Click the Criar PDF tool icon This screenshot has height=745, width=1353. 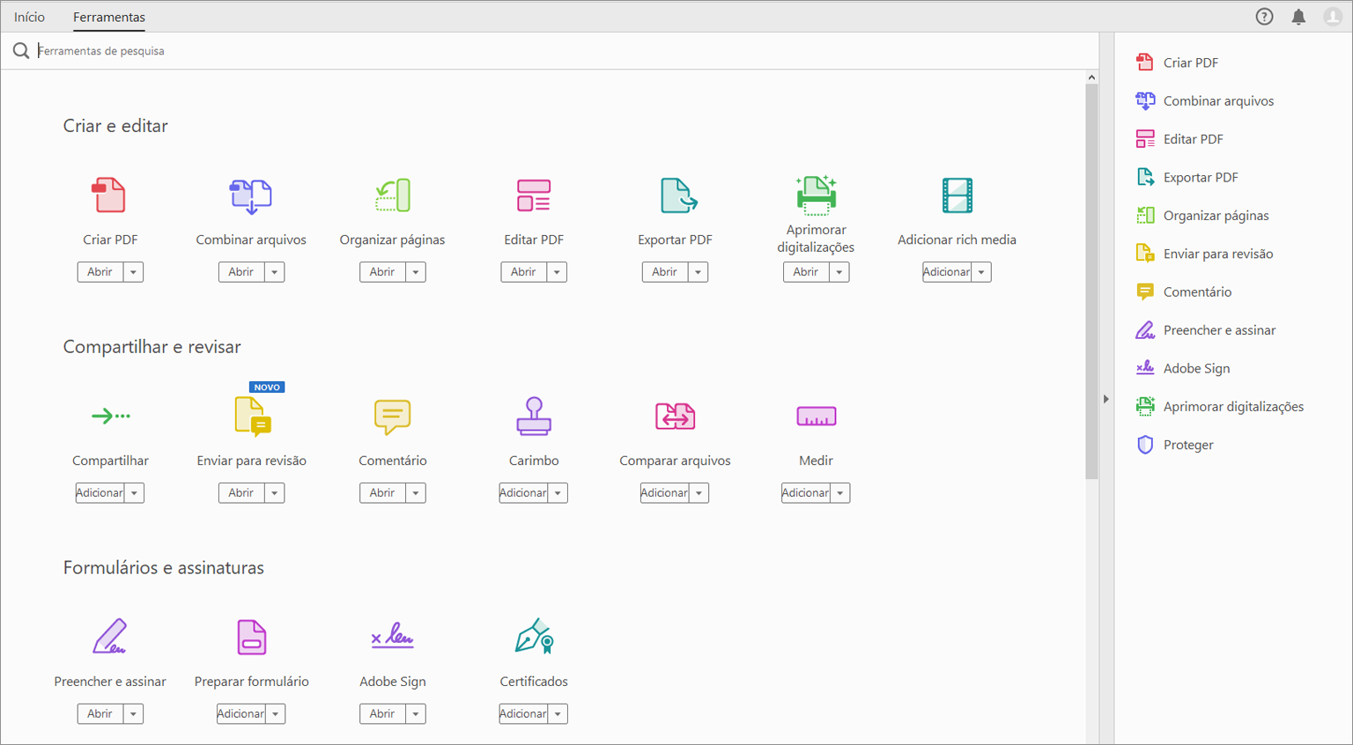point(109,195)
